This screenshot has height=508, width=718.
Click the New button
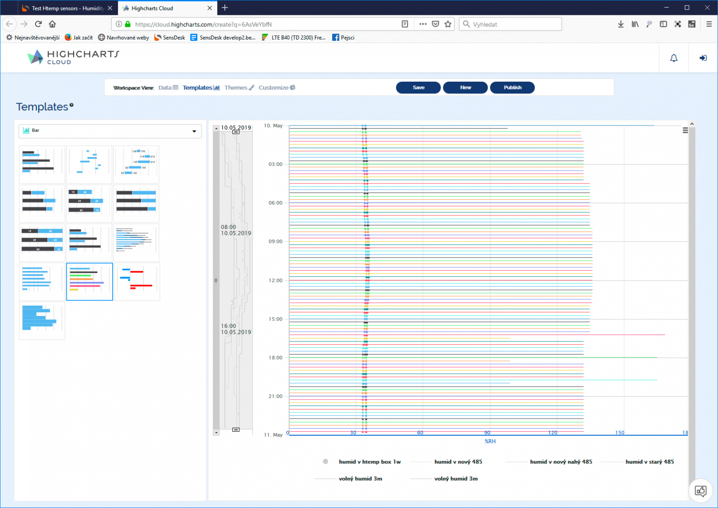465,88
